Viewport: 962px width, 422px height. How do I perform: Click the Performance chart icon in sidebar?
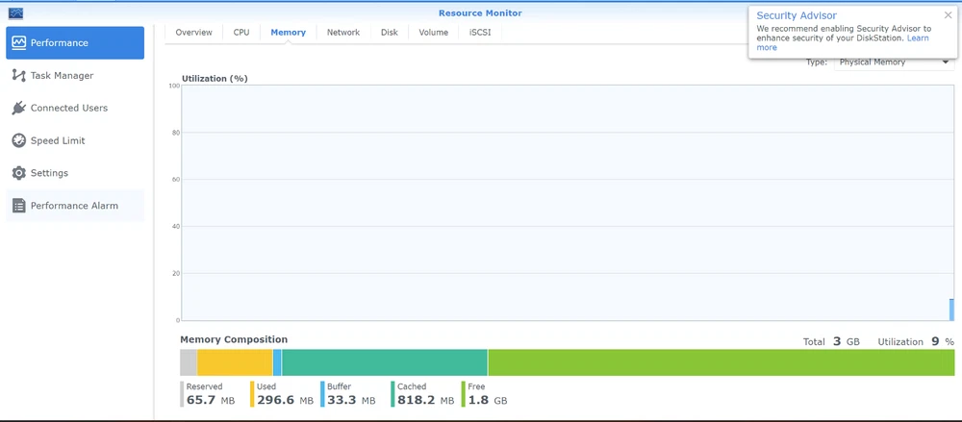(x=18, y=42)
